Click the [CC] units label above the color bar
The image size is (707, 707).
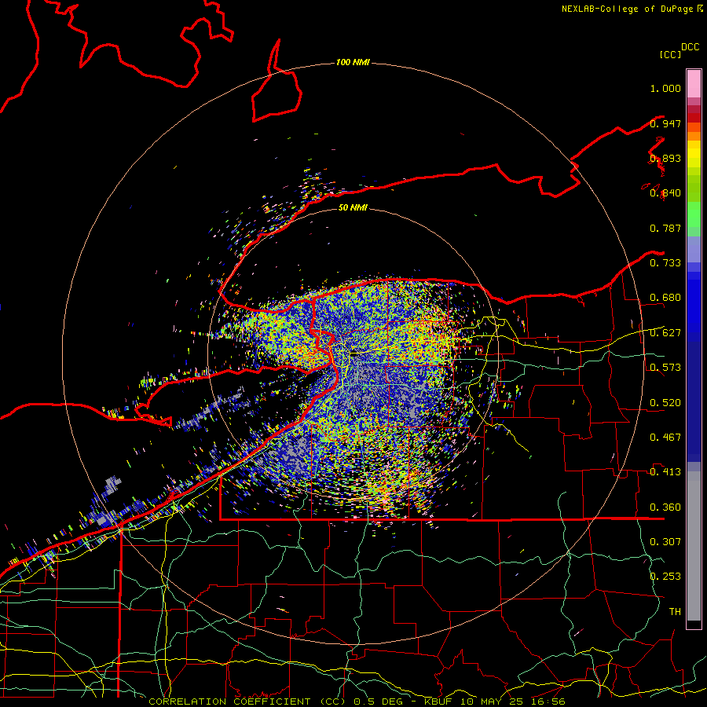671,54
